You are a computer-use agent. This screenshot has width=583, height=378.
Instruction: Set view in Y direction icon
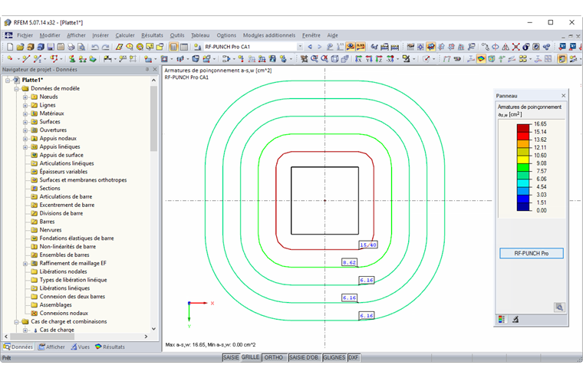369,59
